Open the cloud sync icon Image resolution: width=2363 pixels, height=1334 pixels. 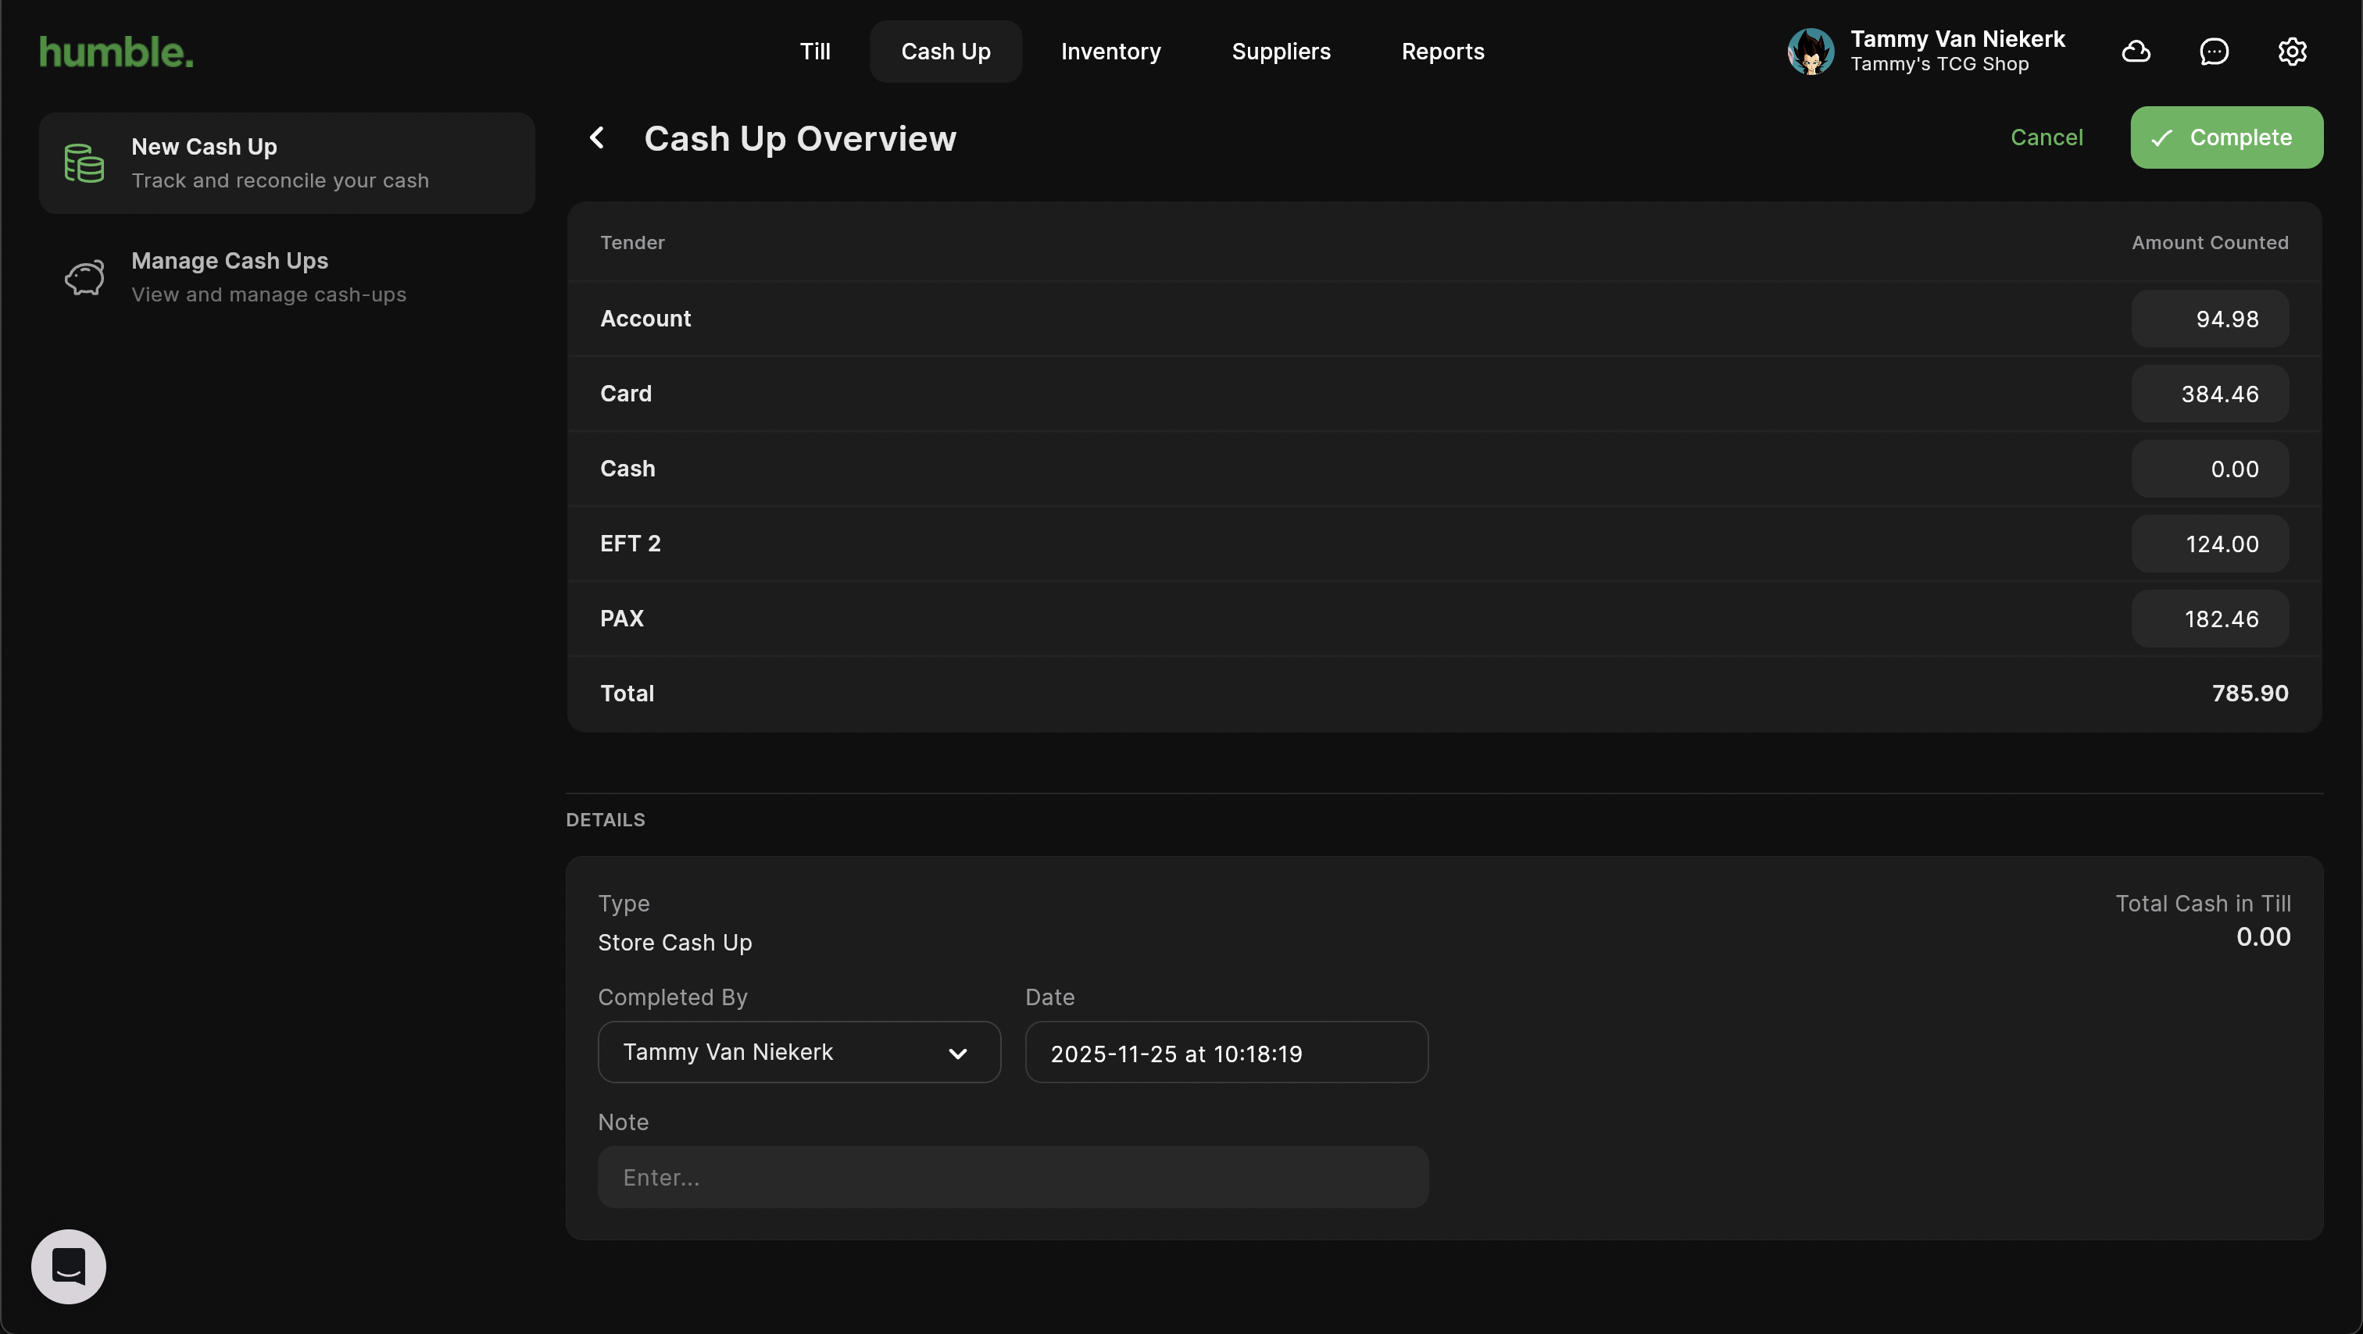tap(2136, 52)
